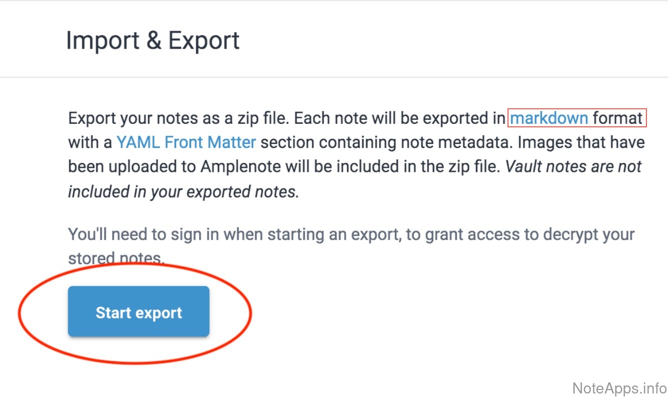Click the words "stored notes." above the button

click(116, 258)
